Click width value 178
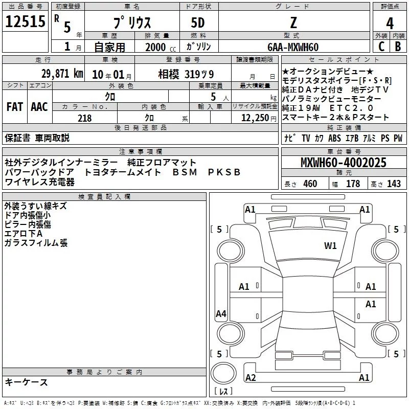The width and height of the screenshot is (409, 409). point(353,184)
